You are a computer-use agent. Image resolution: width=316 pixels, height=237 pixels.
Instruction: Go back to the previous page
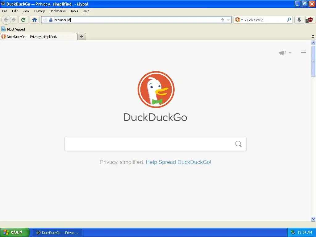click(6, 20)
